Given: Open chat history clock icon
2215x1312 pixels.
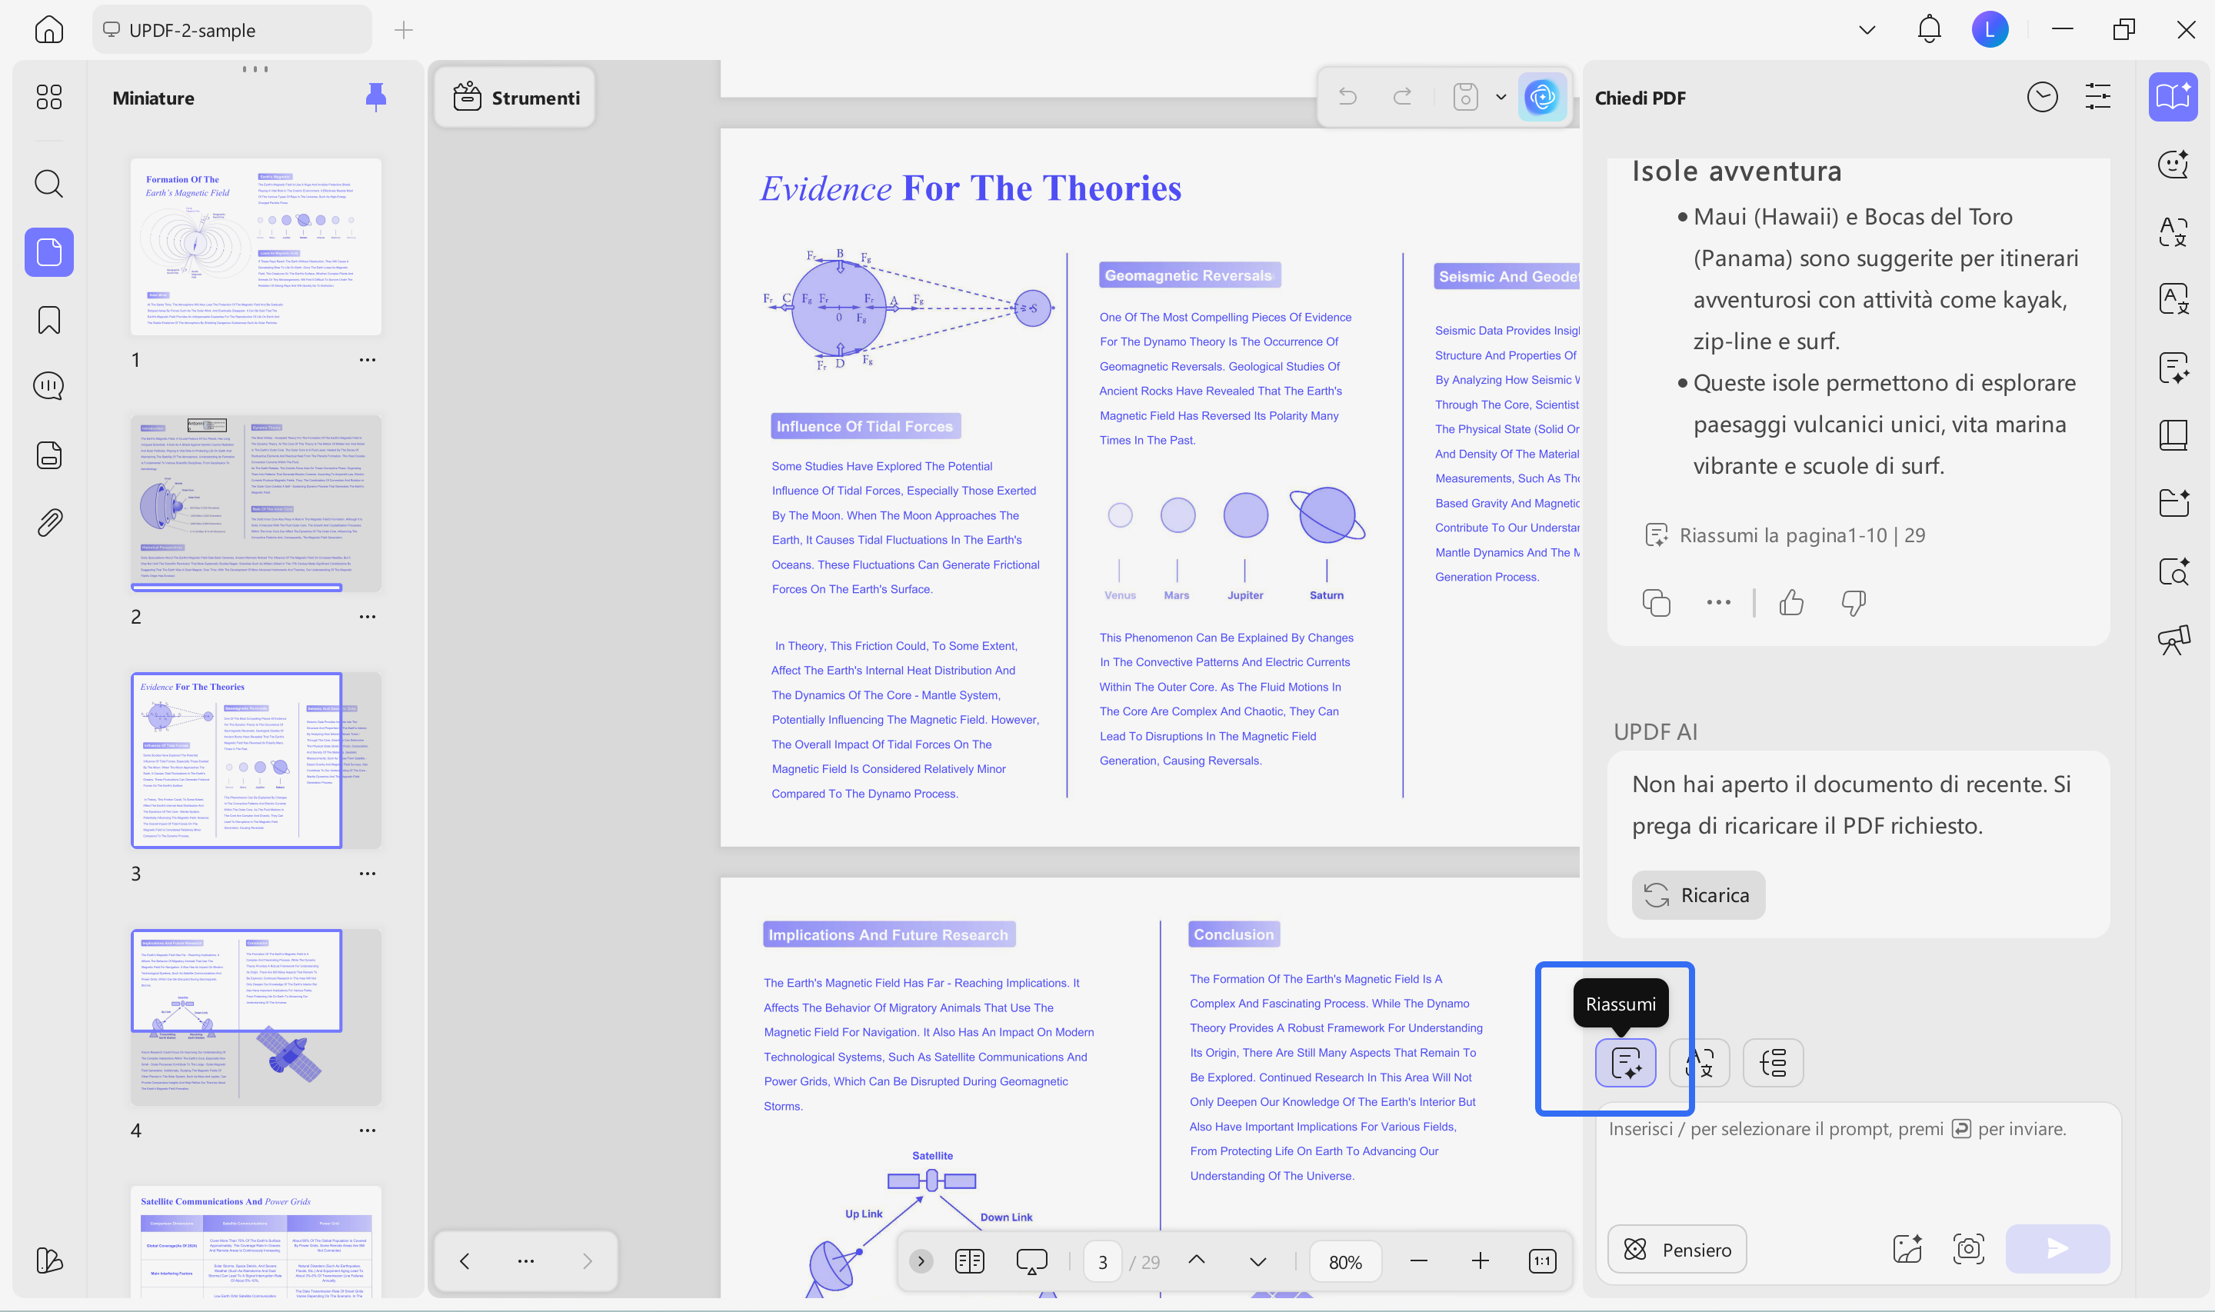Looking at the screenshot, I should [2042, 97].
